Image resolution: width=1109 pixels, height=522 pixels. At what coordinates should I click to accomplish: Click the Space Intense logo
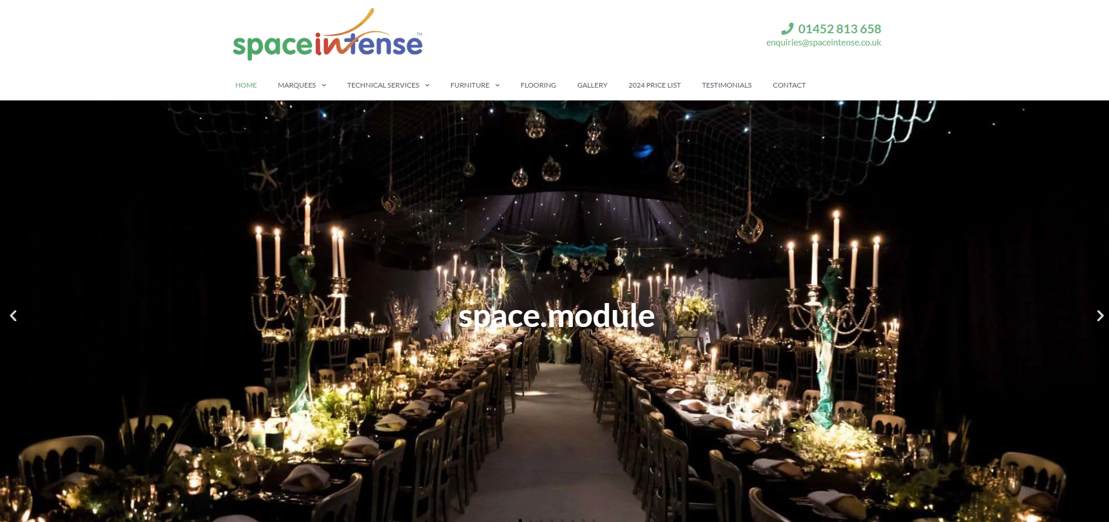click(327, 34)
